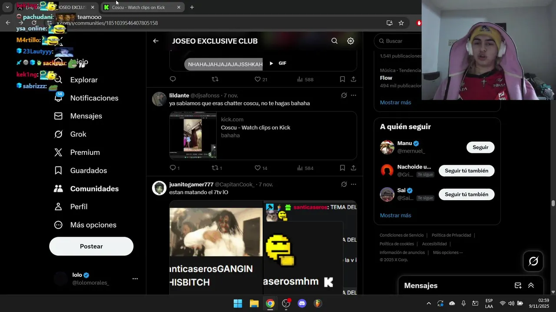Show more trends via Mostrar más under Flow
The height and width of the screenshot is (312, 556).
click(395, 102)
